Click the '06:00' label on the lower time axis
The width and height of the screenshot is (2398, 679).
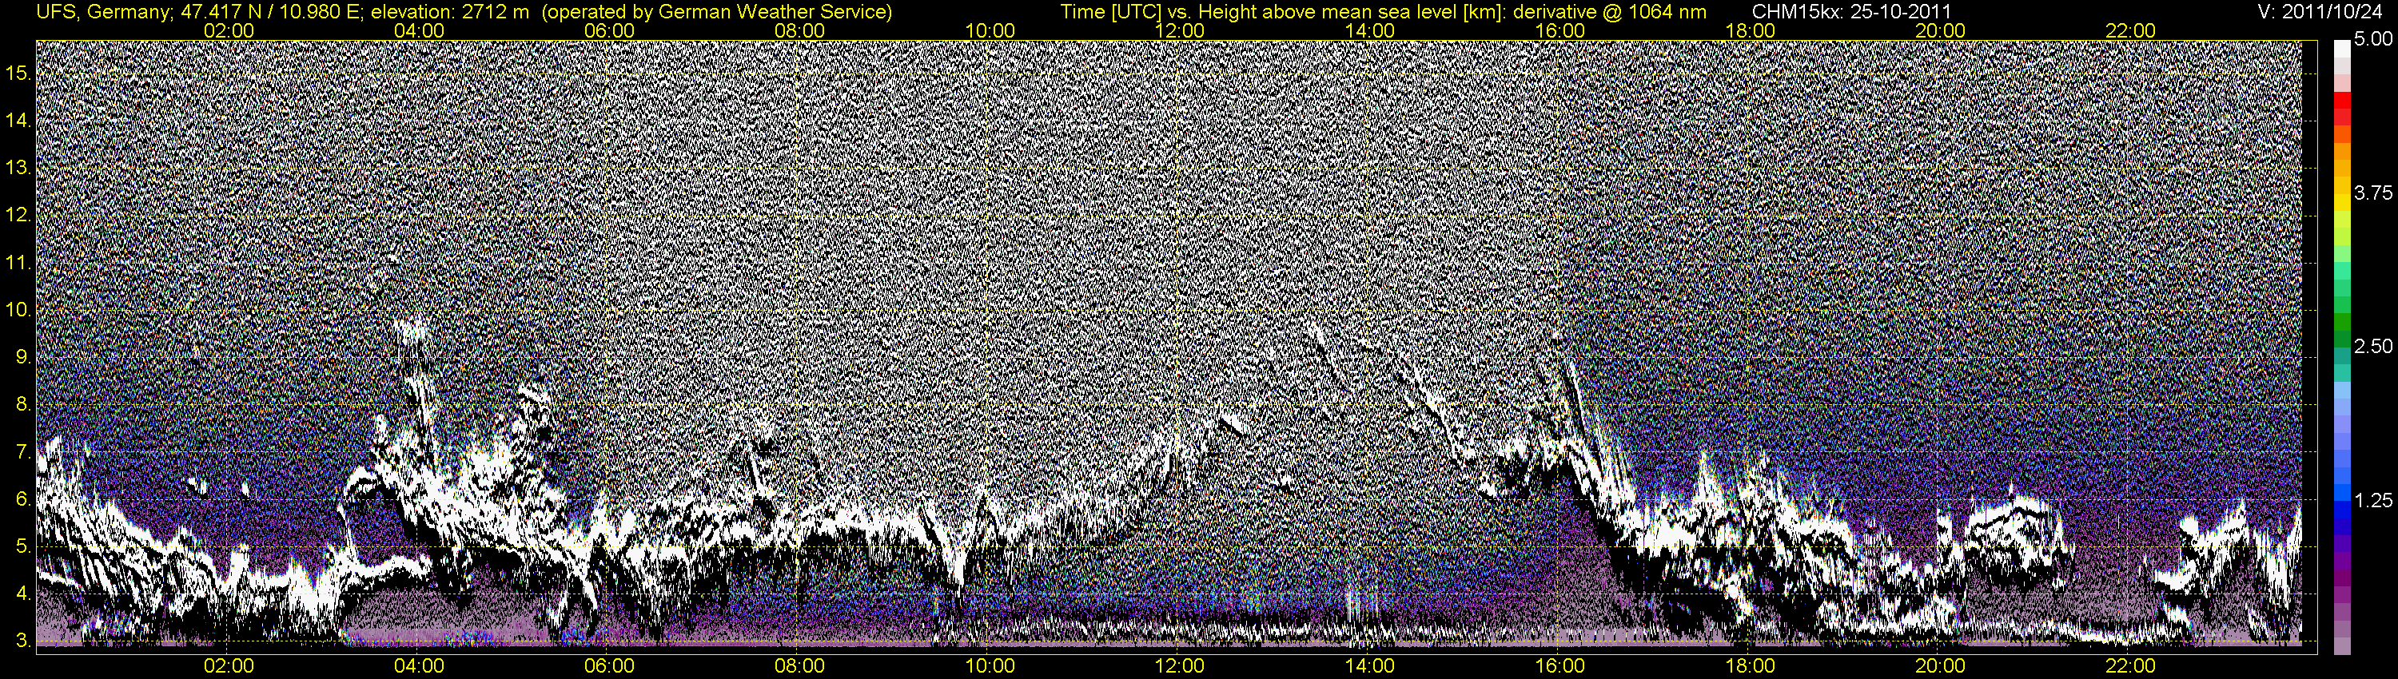click(x=609, y=666)
